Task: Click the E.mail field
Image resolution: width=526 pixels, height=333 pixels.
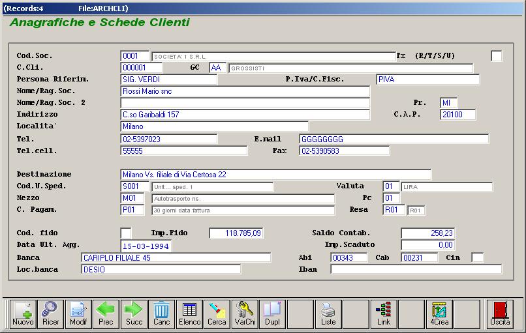Action: [x=394, y=139]
